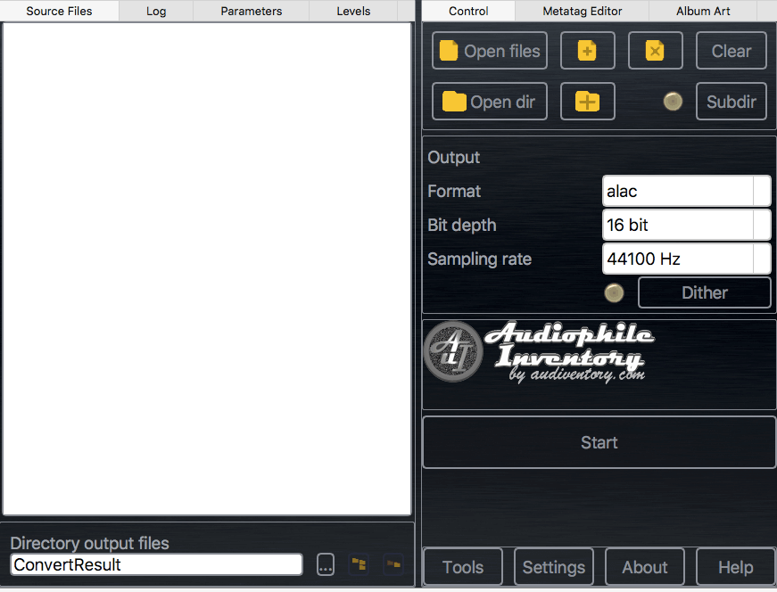This screenshot has height=592, width=777.
Task: Open the Levels tab
Action: click(353, 11)
